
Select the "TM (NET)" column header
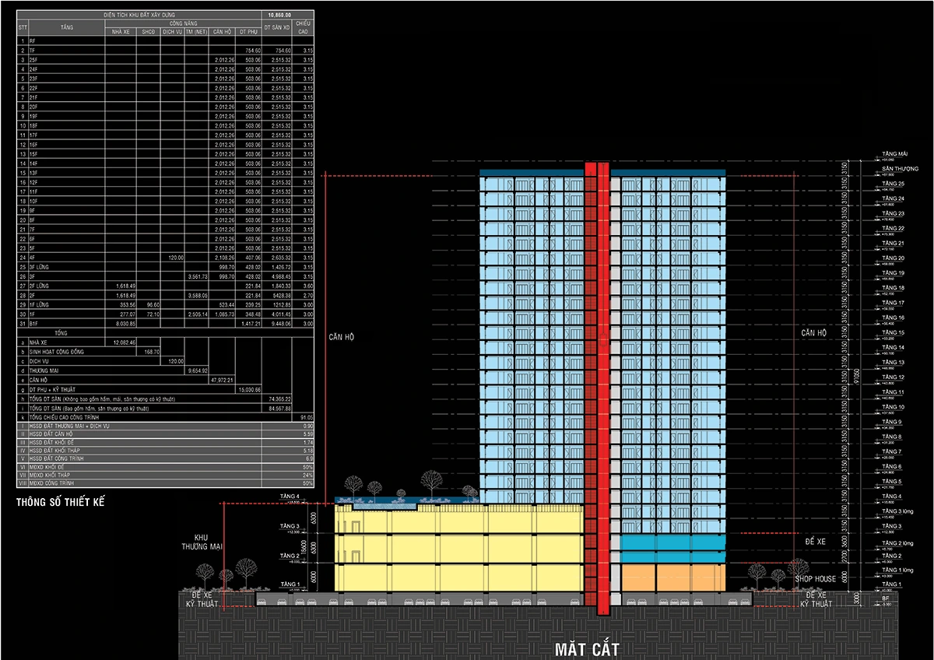click(195, 32)
